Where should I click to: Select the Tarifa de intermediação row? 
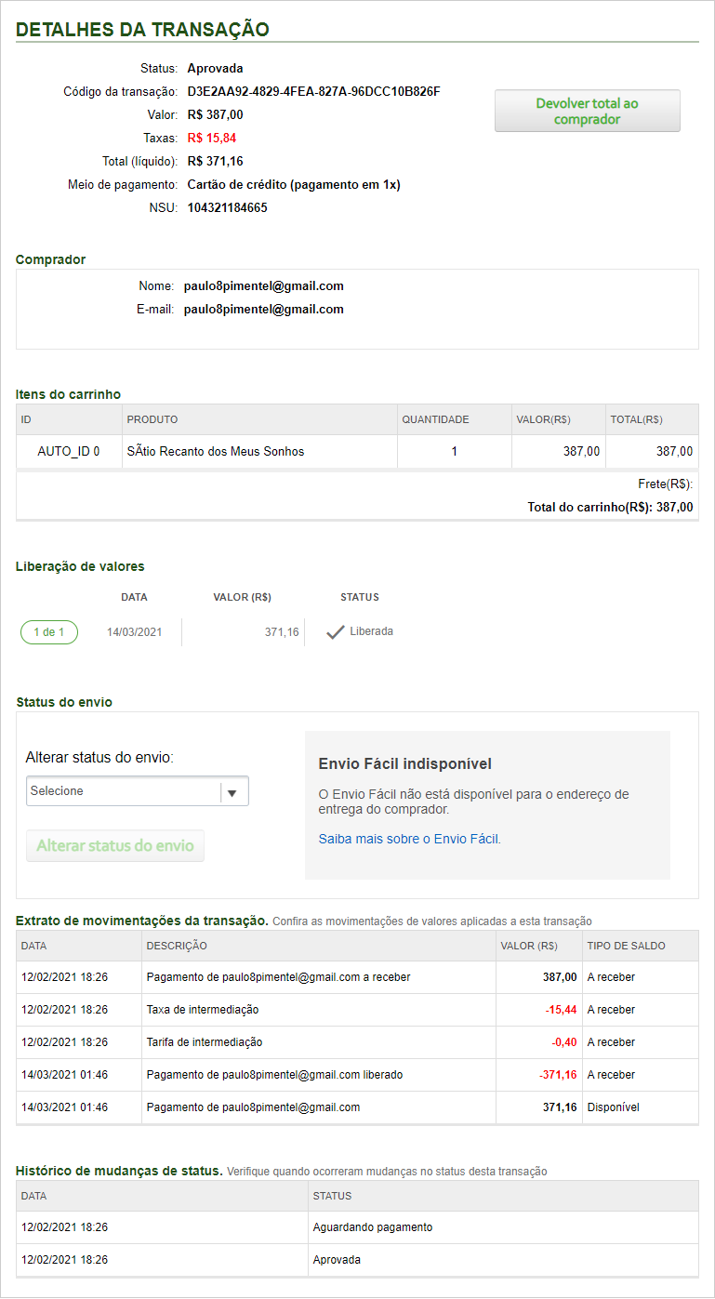[x=205, y=1042]
